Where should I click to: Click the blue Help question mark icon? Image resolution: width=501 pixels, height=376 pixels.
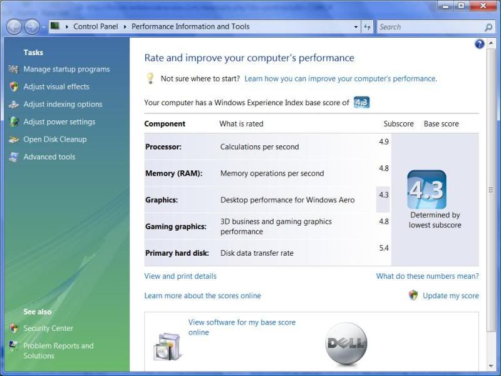[x=479, y=44]
